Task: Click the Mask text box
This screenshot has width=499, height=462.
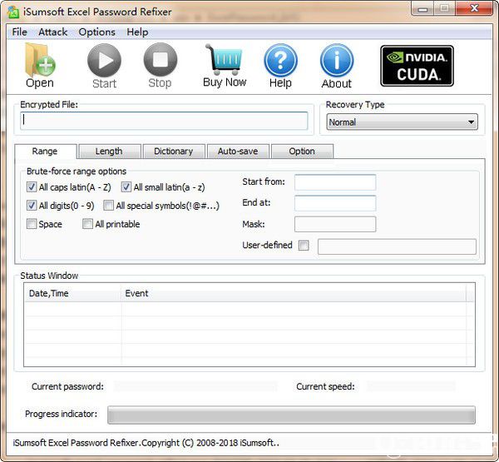Action: point(335,224)
